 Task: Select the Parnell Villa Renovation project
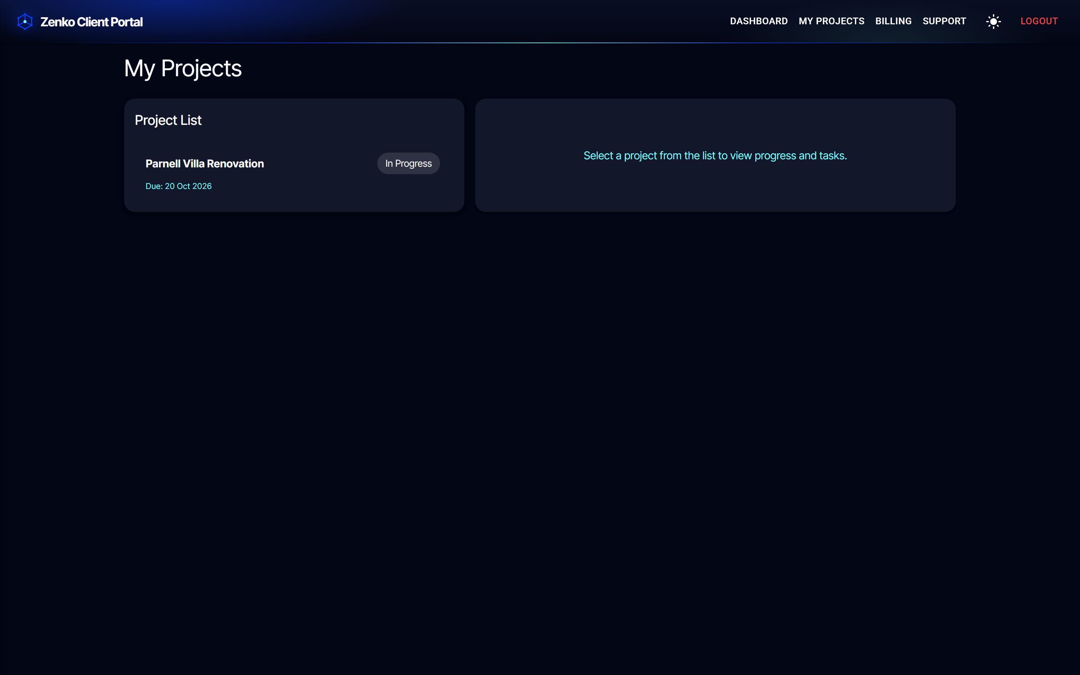coord(205,164)
